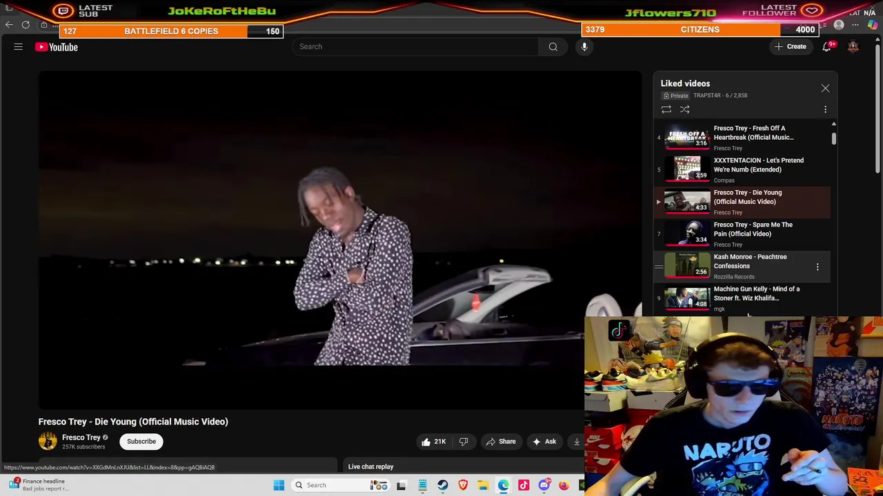Open the YouTube hamburger guide menu

(x=19, y=47)
